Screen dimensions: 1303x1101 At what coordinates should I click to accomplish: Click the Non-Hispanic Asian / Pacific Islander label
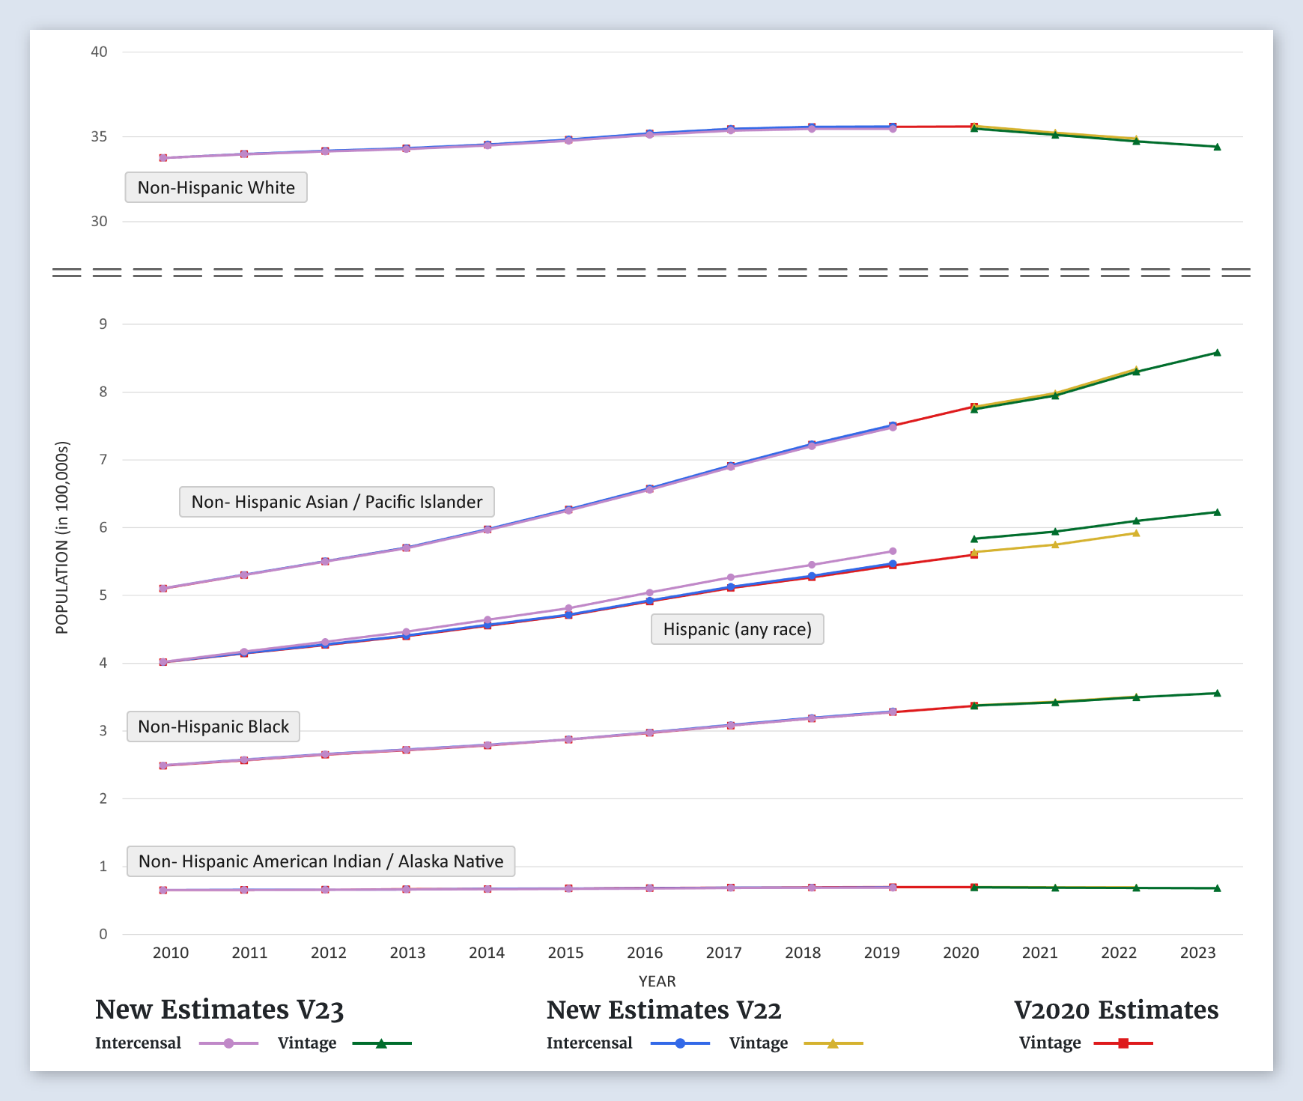point(336,502)
